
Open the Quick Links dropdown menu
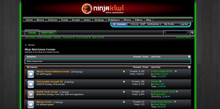pos(98,37)
